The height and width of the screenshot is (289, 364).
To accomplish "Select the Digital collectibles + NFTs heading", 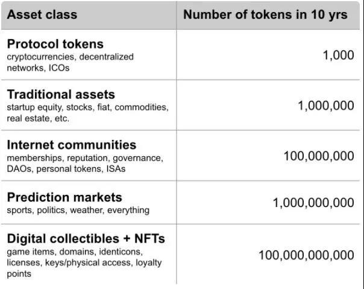I will point(86,238).
